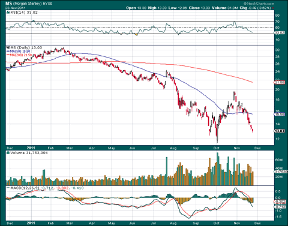The width and height of the screenshot is (288, 226).
Task: Click the RSI area-chart legend icon
Action: click(8, 13)
